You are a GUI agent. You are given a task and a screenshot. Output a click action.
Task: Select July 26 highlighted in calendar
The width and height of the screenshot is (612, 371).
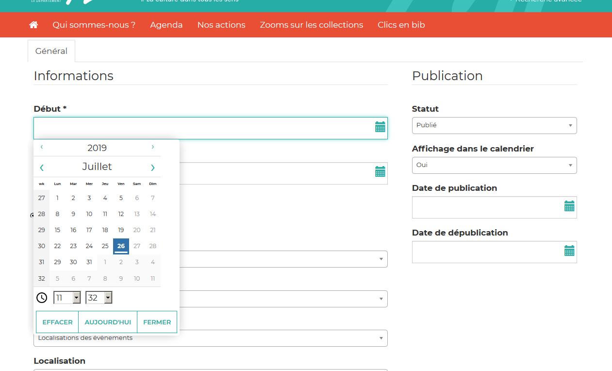click(x=121, y=246)
